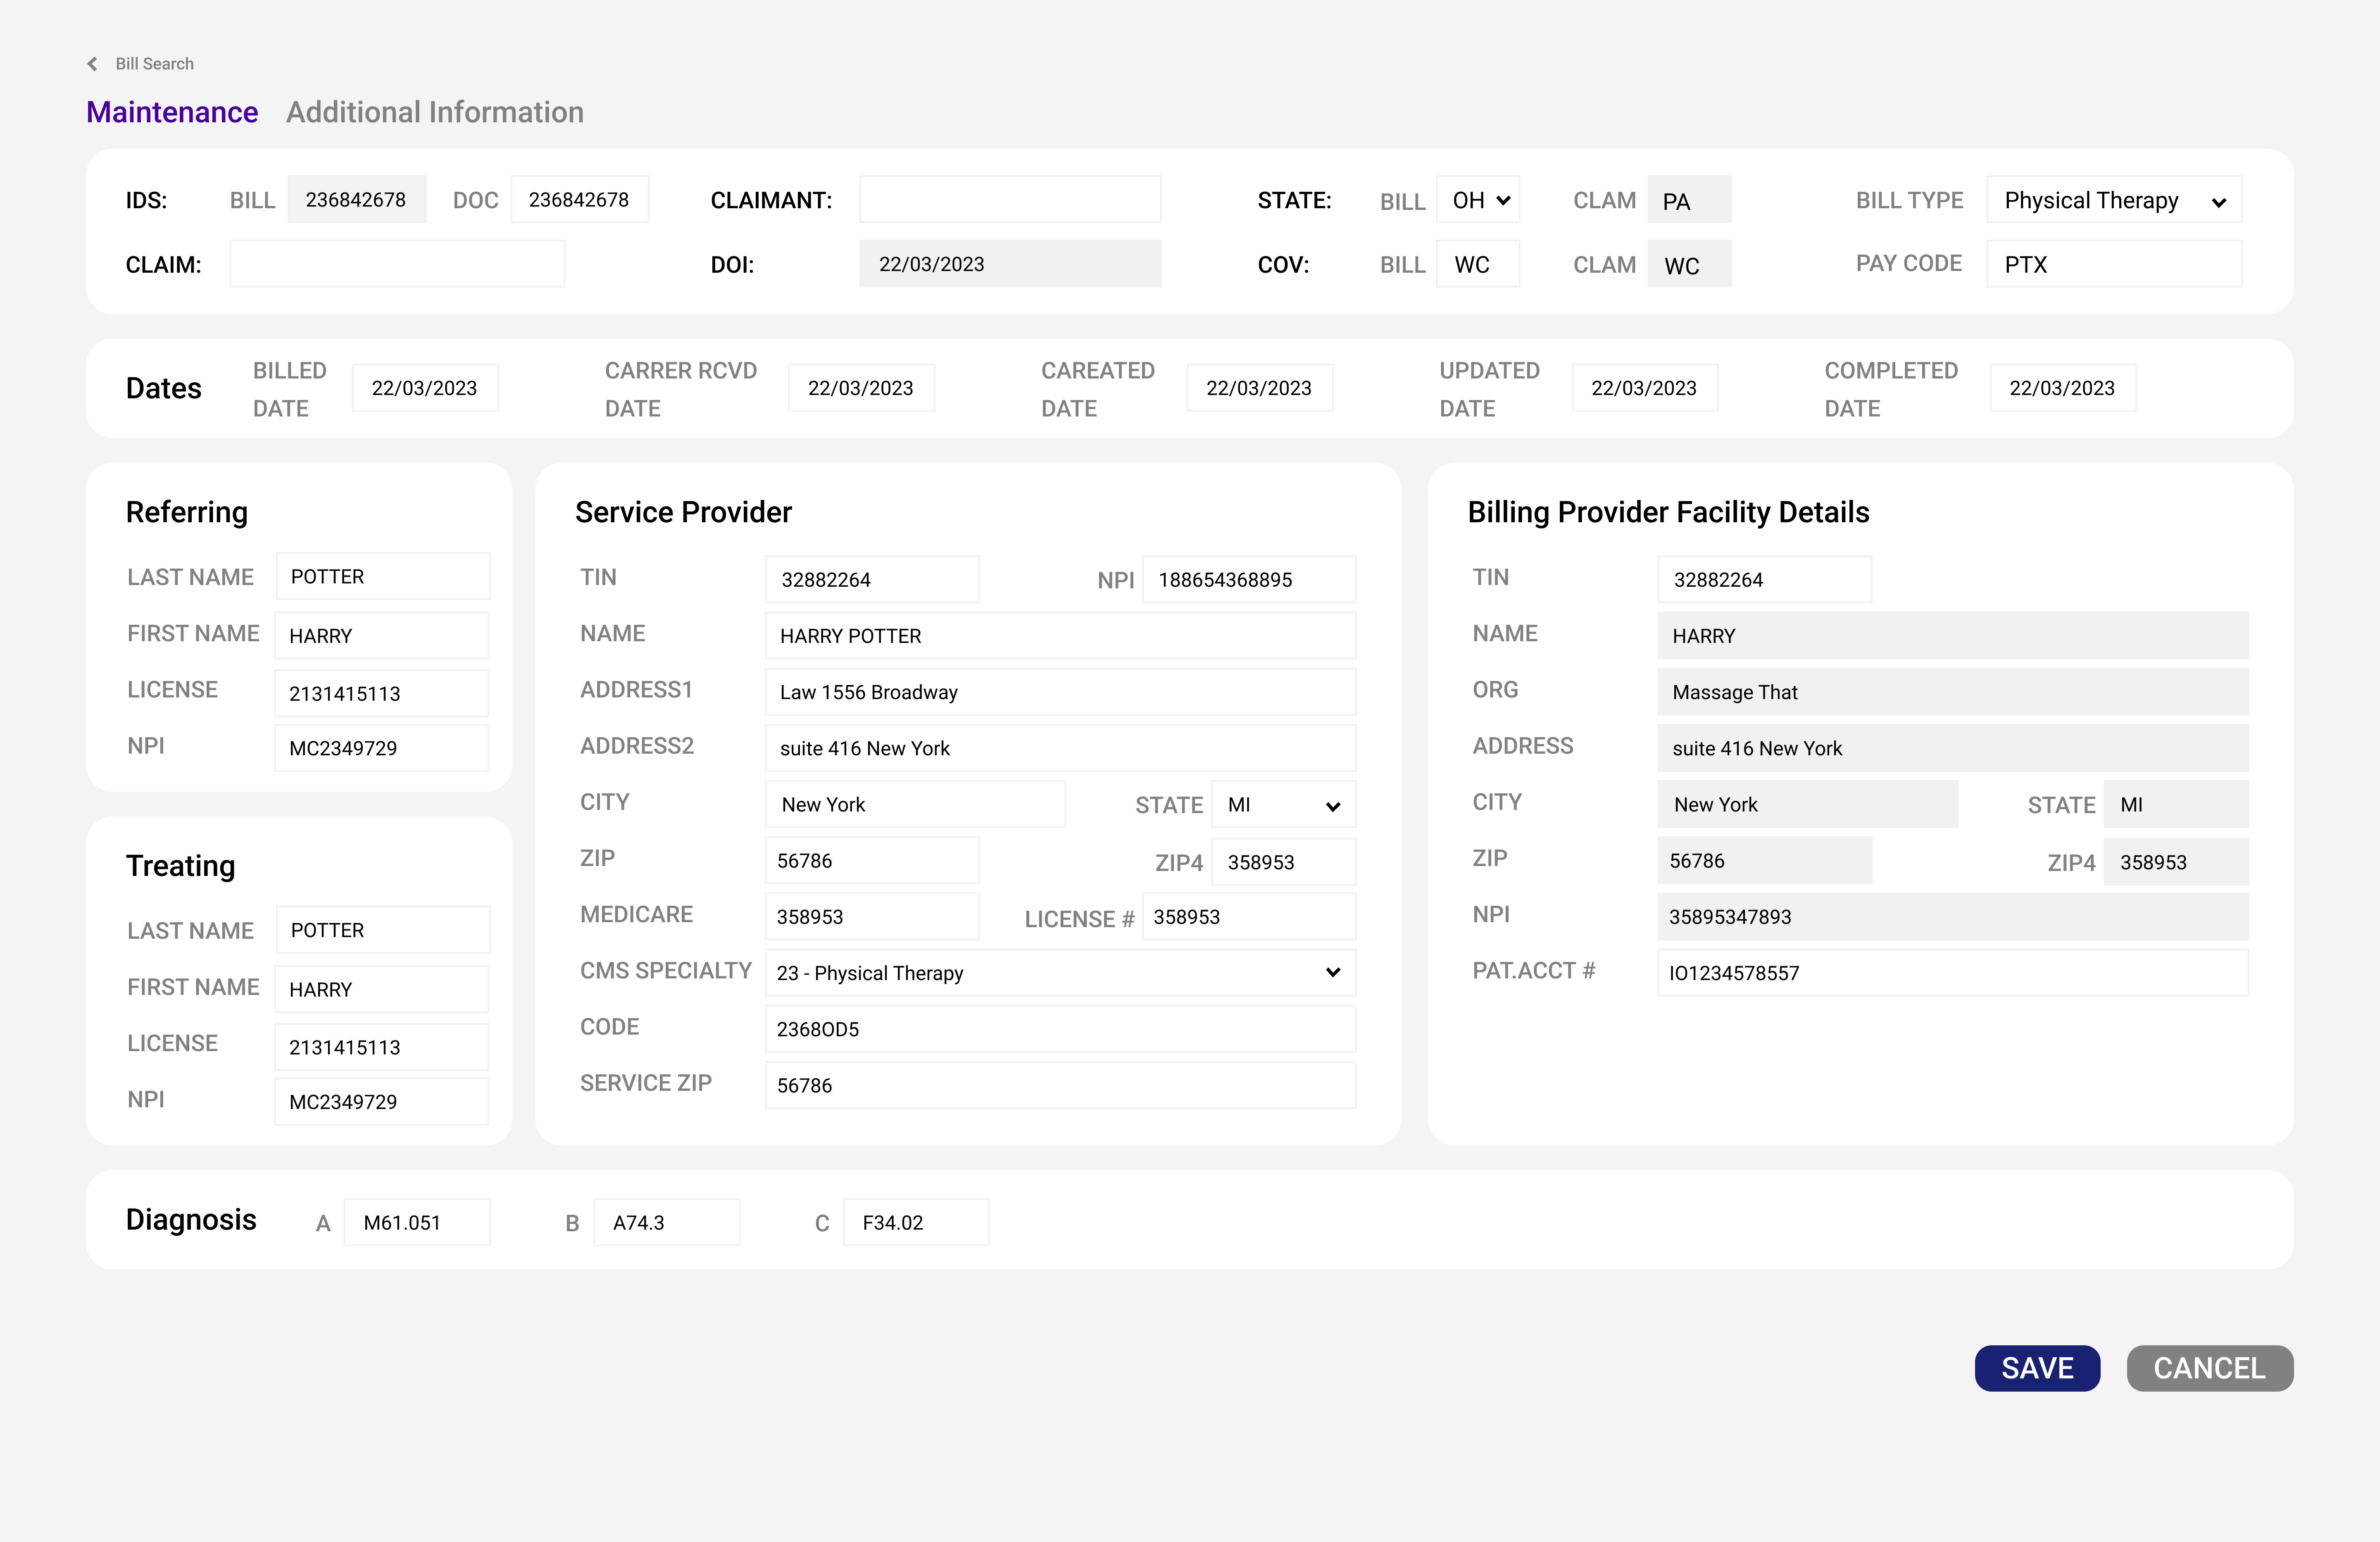Go back via the Bill Search chevron icon
2380x1542 pixels.
(92, 64)
